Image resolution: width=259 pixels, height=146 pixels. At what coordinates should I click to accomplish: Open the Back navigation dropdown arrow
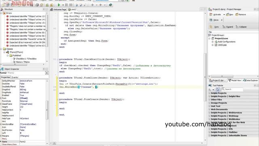click(97, 5)
